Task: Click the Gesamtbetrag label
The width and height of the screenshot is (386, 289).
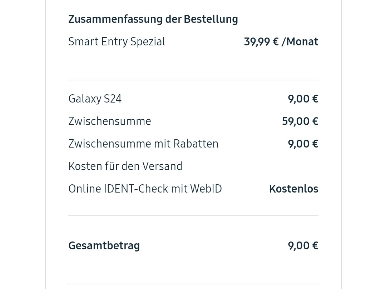Action: [104, 246]
